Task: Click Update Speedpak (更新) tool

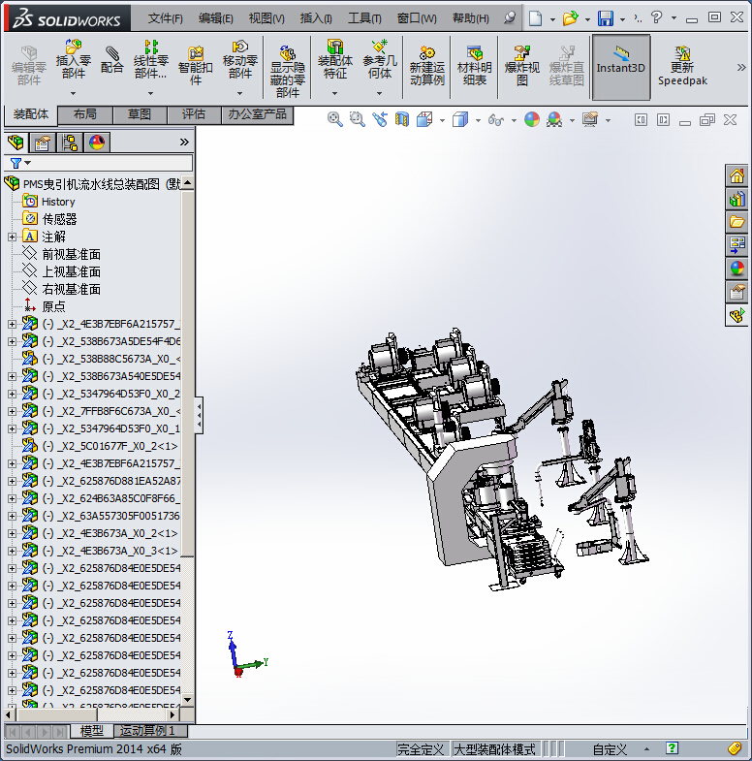Action: tap(682, 66)
